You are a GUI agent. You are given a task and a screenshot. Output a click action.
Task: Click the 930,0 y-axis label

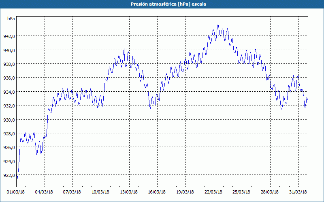tap(9, 120)
